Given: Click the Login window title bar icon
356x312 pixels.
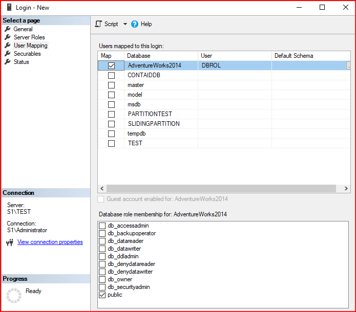Looking at the screenshot, I should (x=9, y=7).
